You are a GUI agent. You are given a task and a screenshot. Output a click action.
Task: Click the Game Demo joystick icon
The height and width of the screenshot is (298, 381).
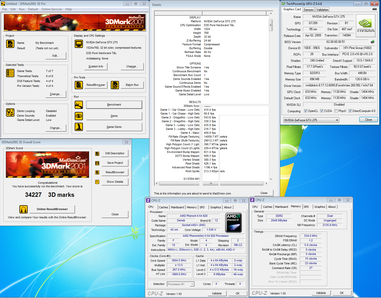tap(79, 127)
